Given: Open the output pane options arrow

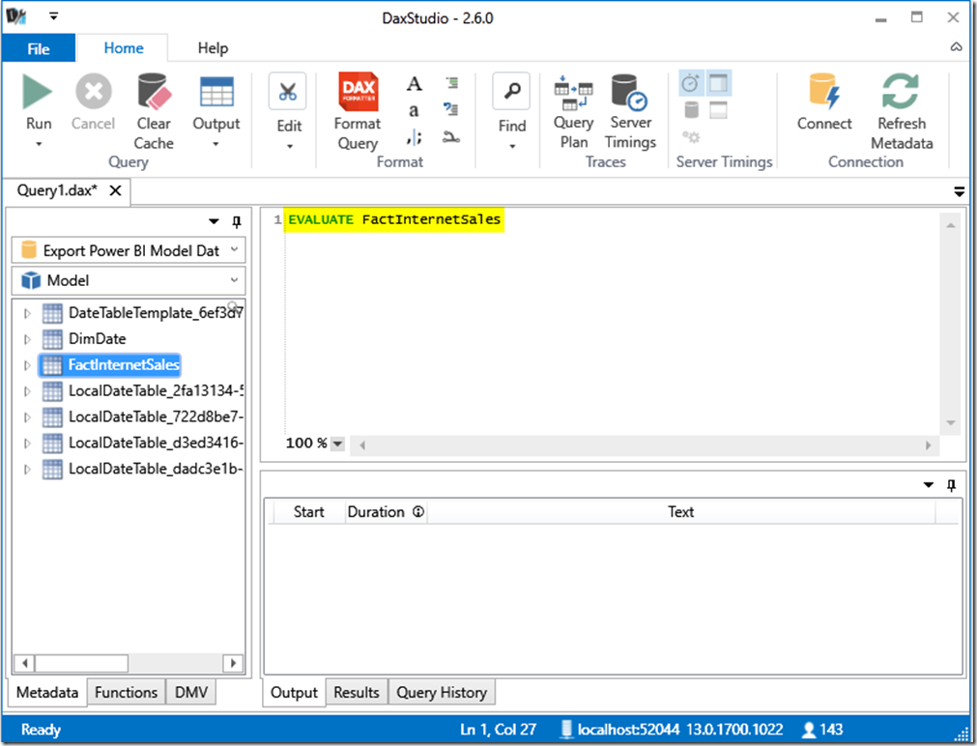Looking at the screenshot, I should click(x=929, y=485).
